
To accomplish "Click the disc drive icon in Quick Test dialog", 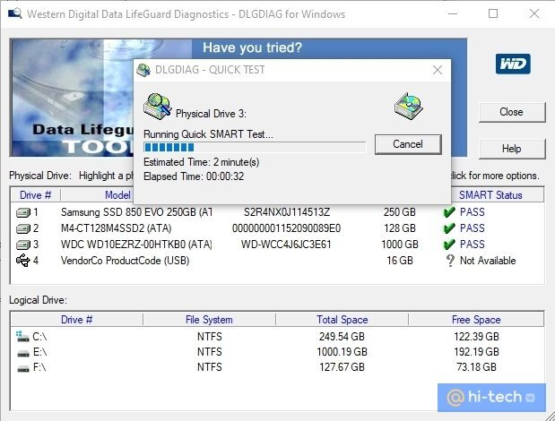I will pos(409,106).
